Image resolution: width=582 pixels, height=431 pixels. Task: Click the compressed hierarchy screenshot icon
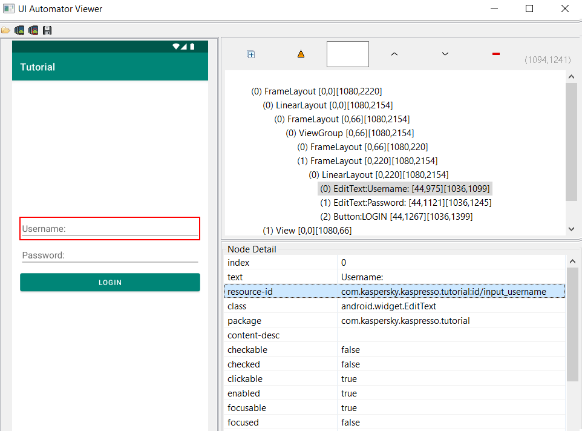[x=33, y=30]
